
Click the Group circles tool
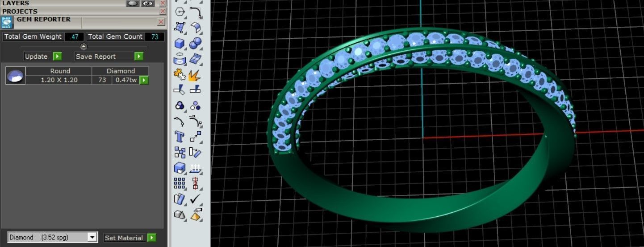pos(180,105)
